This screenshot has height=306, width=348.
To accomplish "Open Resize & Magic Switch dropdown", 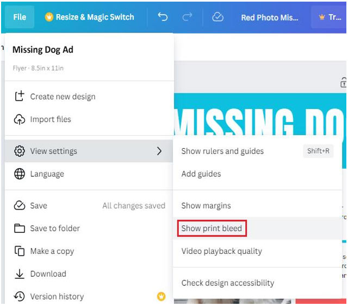I will tap(90, 17).
